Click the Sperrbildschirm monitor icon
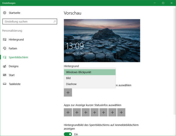The width and height of the screenshot is (176, 136). coord(5,57)
